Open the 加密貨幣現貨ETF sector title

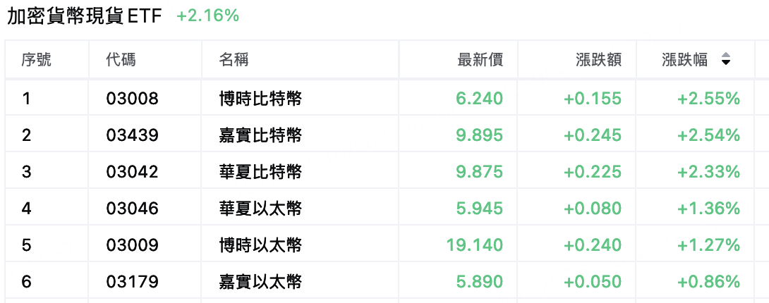click(85, 16)
